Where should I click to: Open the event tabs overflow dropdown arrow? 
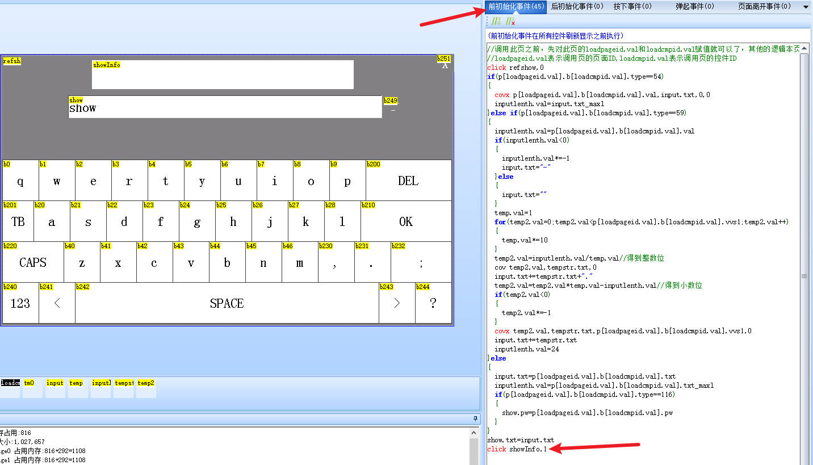click(806, 7)
